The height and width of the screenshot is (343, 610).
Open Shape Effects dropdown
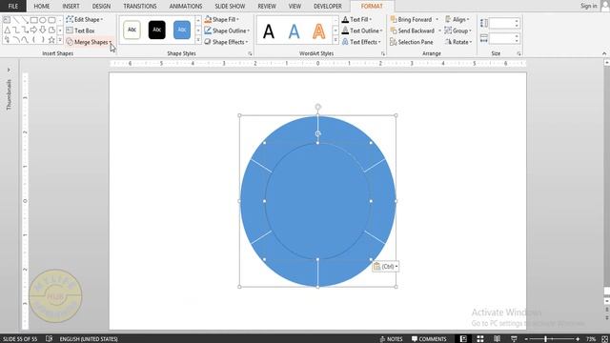tap(226, 42)
